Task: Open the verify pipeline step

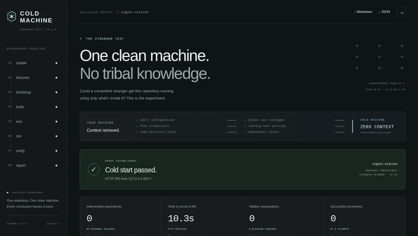Action: 33,151
